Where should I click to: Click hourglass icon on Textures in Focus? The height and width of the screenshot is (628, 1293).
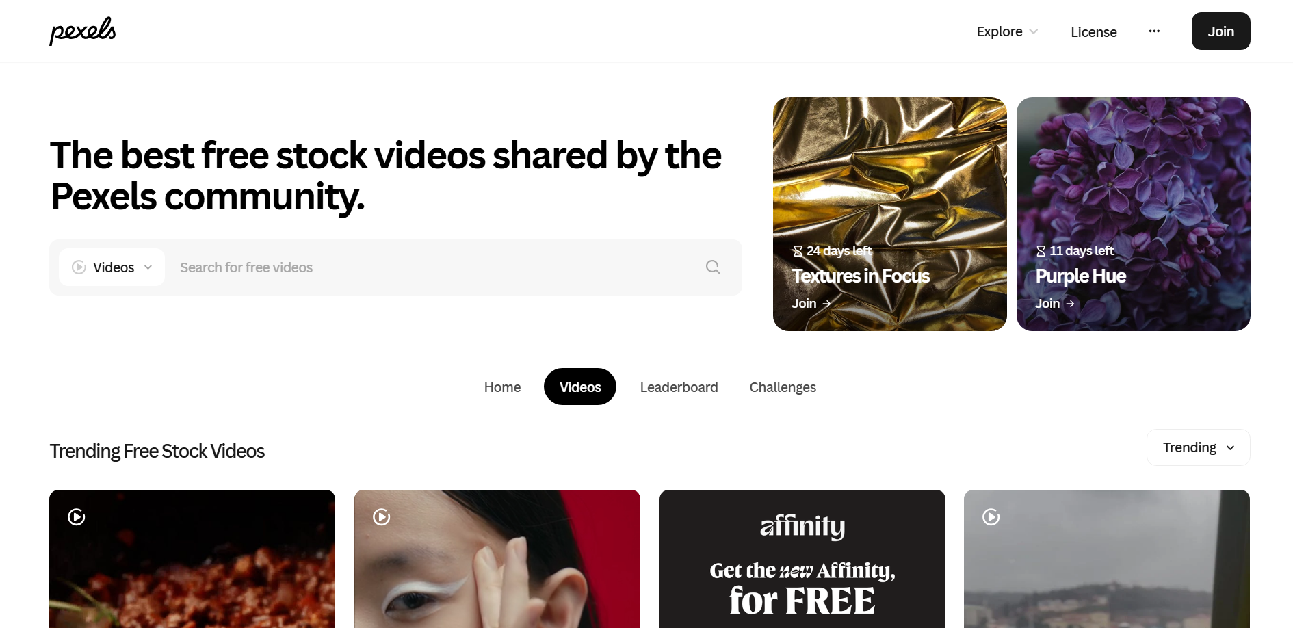(x=798, y=251)
